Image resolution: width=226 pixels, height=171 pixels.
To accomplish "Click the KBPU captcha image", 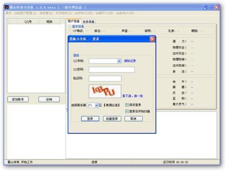I will pyautogui.click(x=105, y=91).
